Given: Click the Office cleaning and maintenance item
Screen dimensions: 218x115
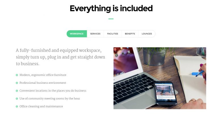Looking at the screenshot, I should tap(41, 106).
